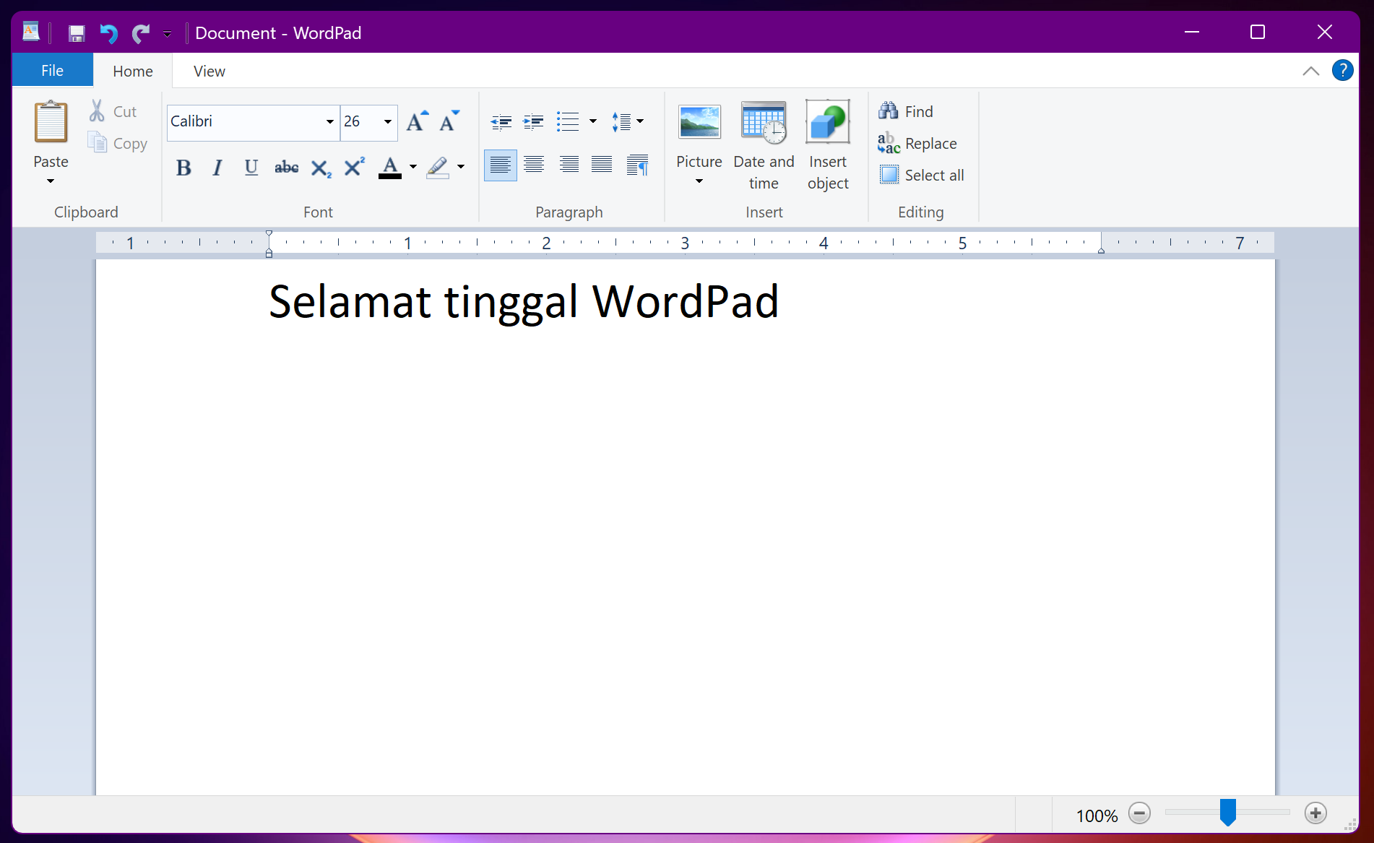
Task: Toggle the bulleted list style
Action: coord(569,121)
